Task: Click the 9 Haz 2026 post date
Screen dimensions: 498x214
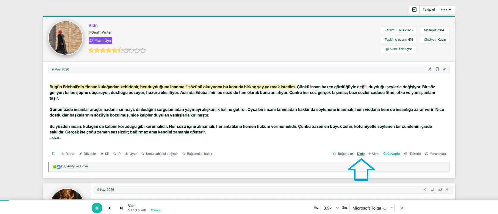Action: [x=106, y=190]
